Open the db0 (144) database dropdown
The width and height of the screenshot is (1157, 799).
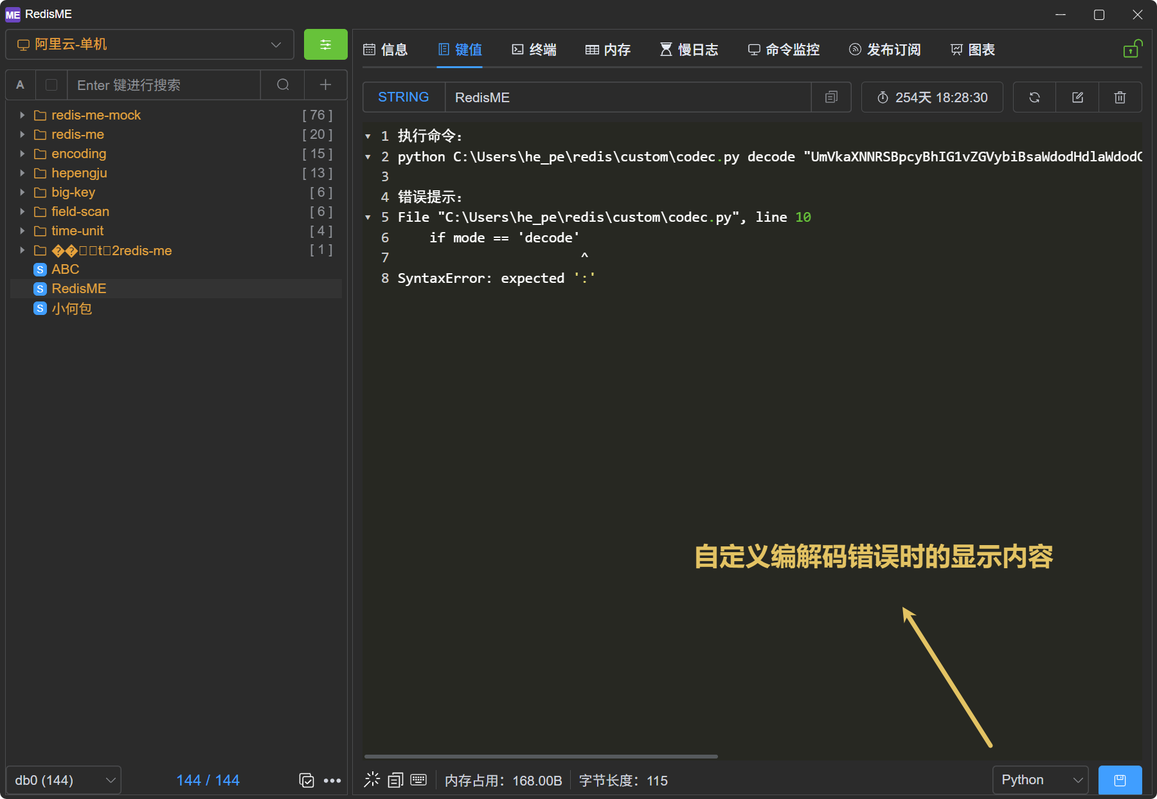coord(64,780)
